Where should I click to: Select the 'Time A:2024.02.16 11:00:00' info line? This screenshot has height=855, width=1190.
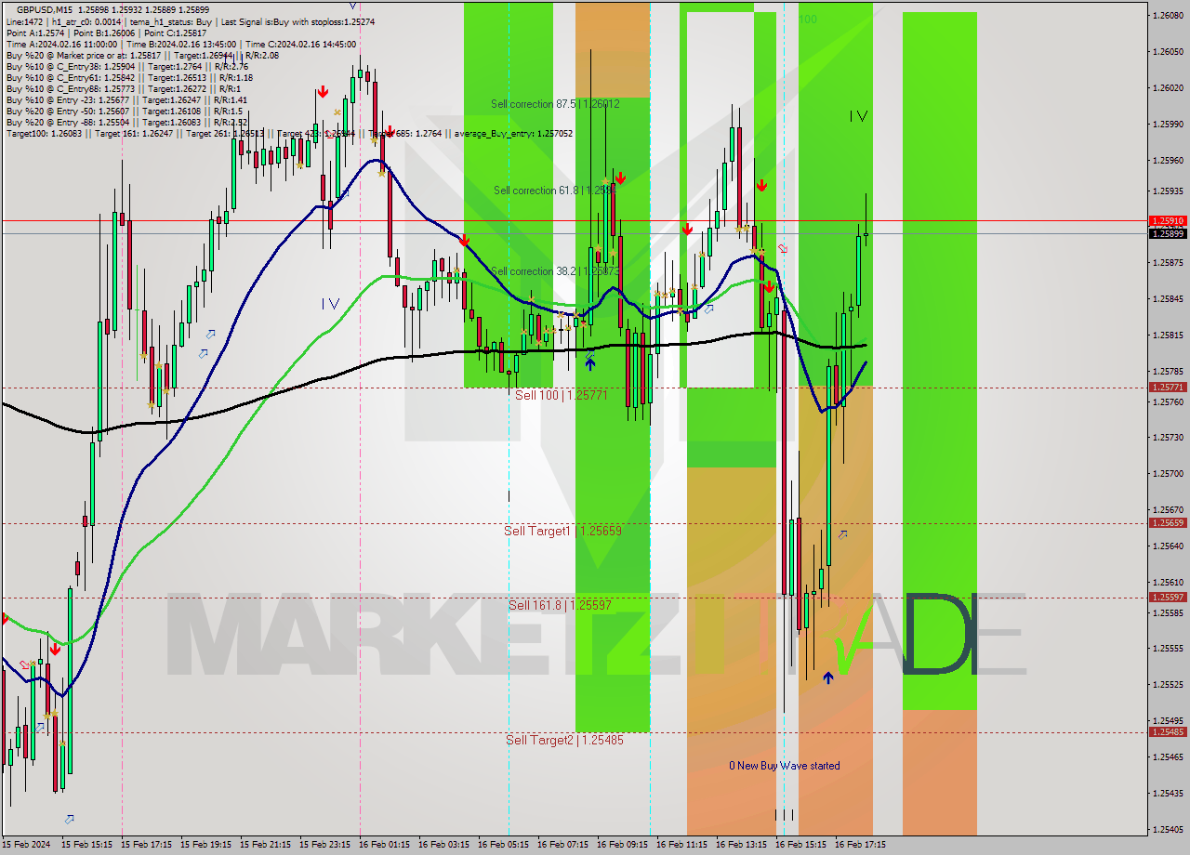pos(181,44)
